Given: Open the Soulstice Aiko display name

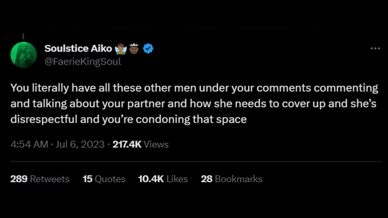Looking at the screenshot, I should (78, 49).
